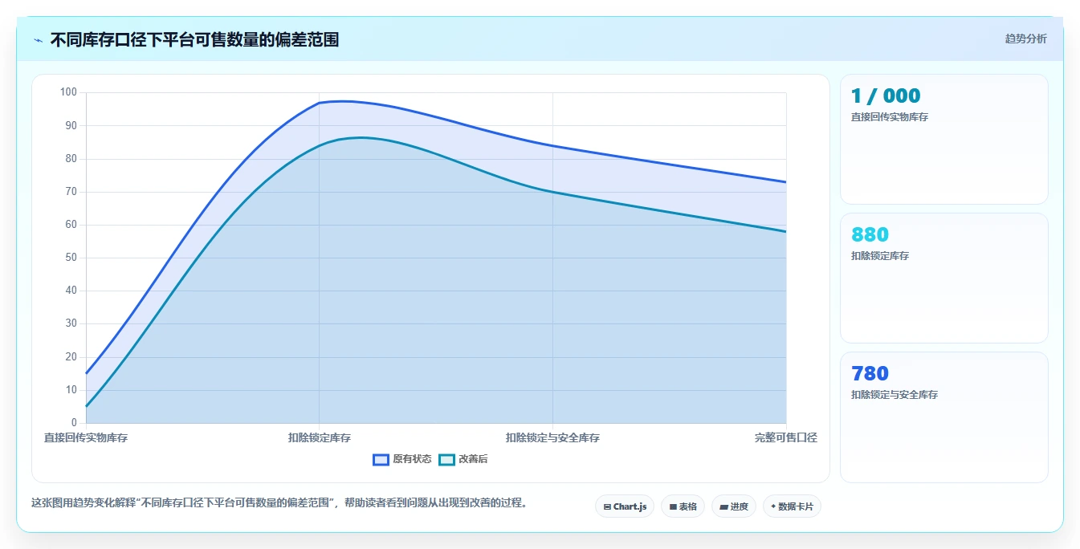Click the 趋势分析 label in header
The width and height of the screenshot is (1080, 549).
(x=1025, y=39)
